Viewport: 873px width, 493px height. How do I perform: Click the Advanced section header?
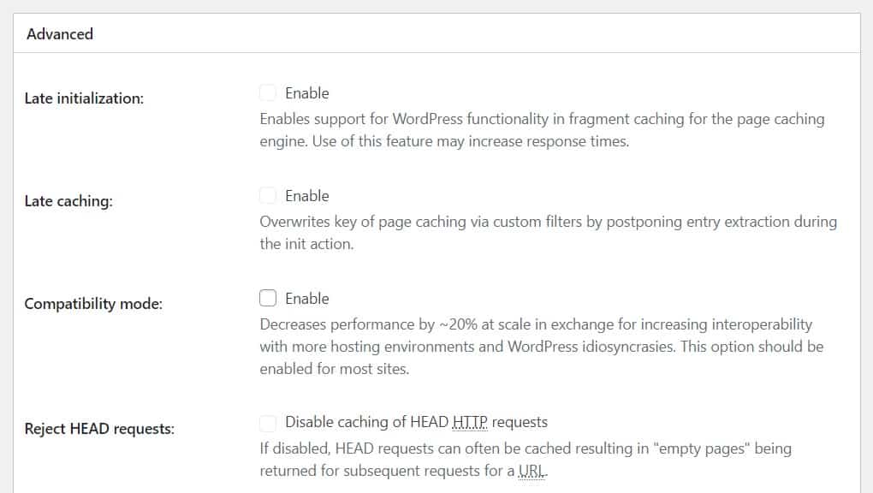60,34
